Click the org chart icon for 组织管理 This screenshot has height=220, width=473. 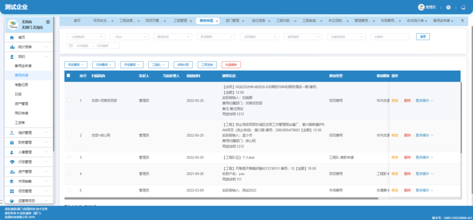(x=12, y=133)
